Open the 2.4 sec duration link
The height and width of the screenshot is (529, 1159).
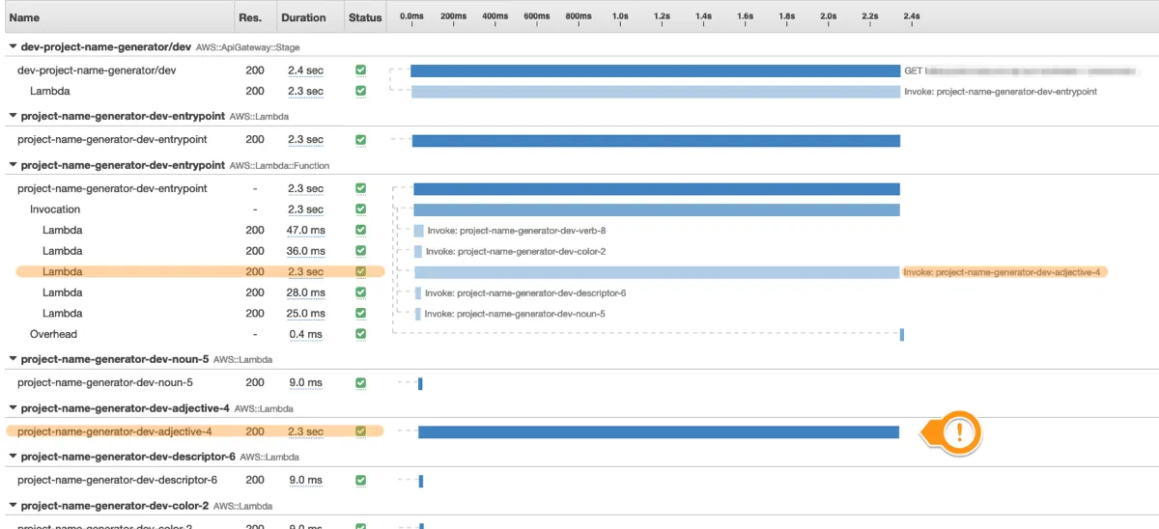point(305,70)
